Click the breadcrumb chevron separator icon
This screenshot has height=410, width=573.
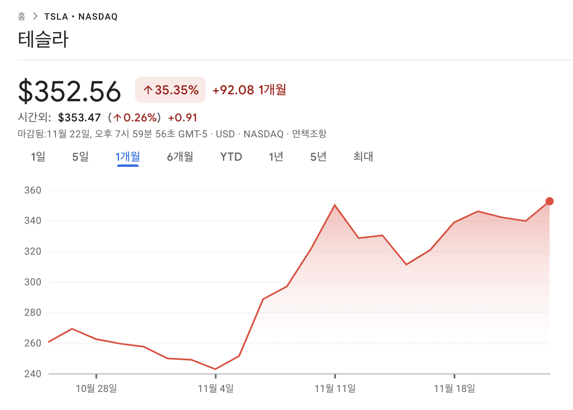pyautogui.click(x=35, y=16)
